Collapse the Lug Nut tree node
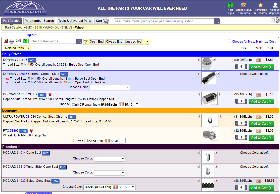 tap(23, 35)
